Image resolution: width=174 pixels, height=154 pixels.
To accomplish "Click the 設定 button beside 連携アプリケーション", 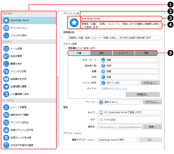I will pyautogui.click(x=150, y=140).
